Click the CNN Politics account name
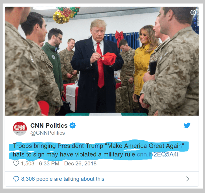This screenshot has height=193, width=205. coord(49,126)
